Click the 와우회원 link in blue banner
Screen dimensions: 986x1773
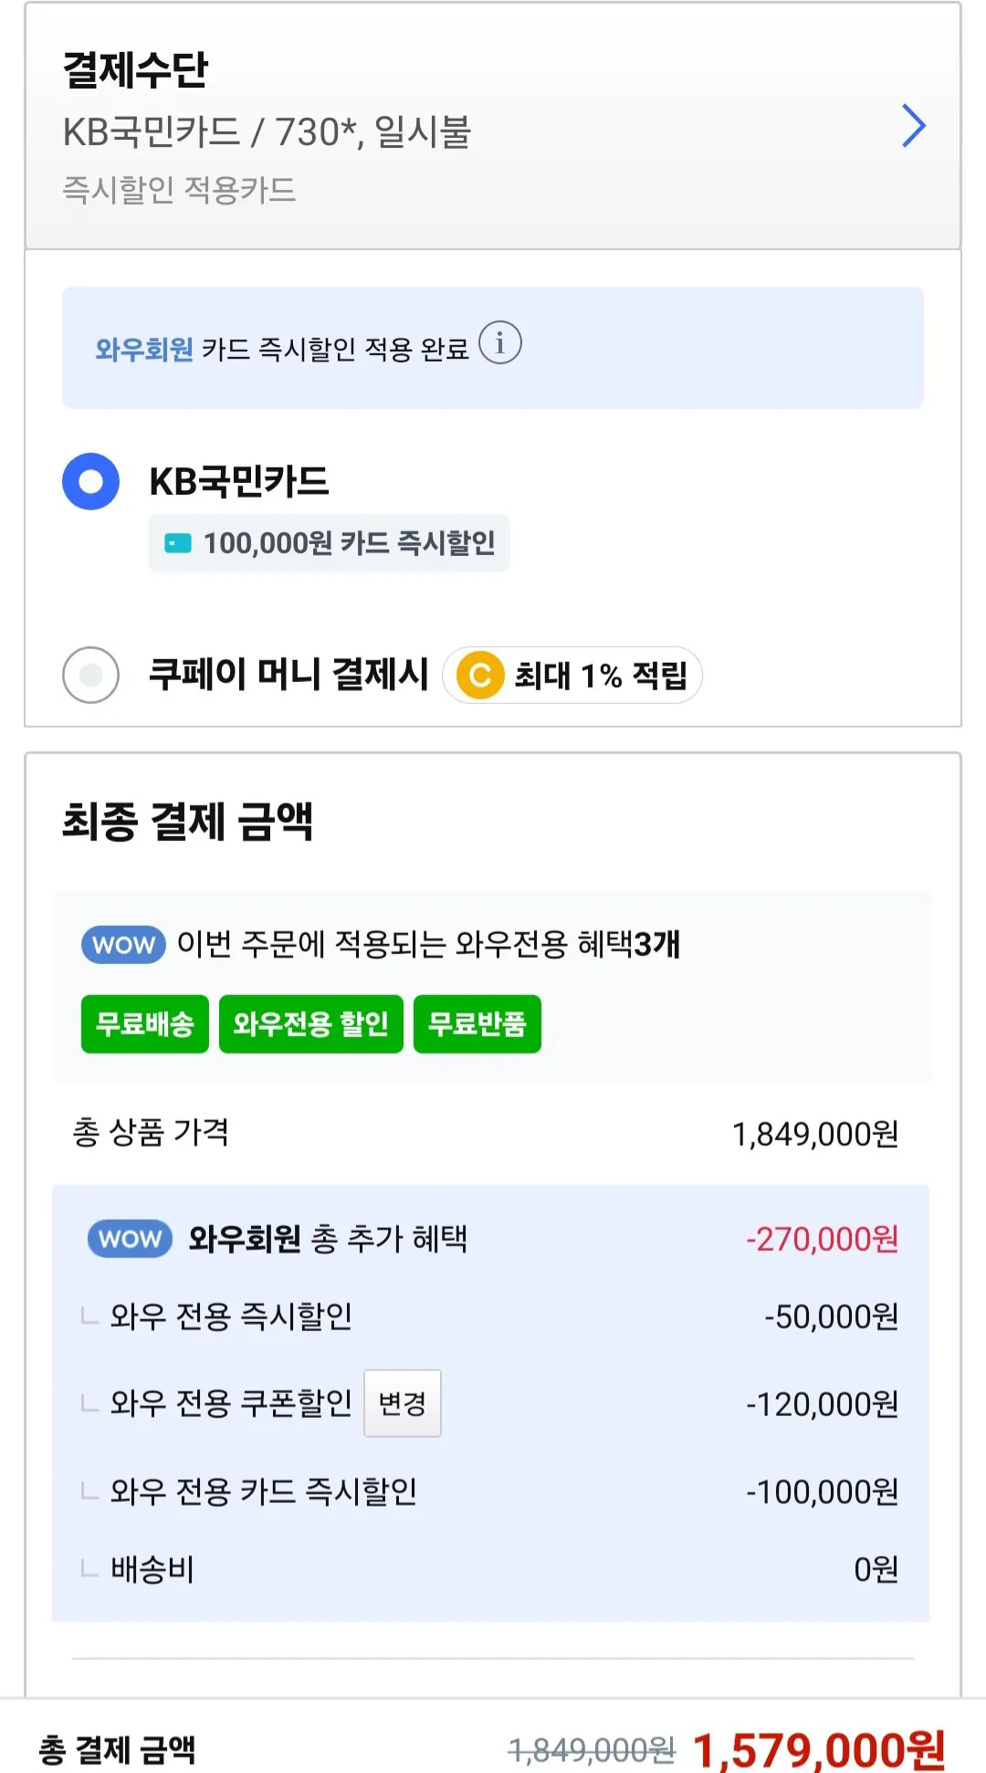click(144, 350)
